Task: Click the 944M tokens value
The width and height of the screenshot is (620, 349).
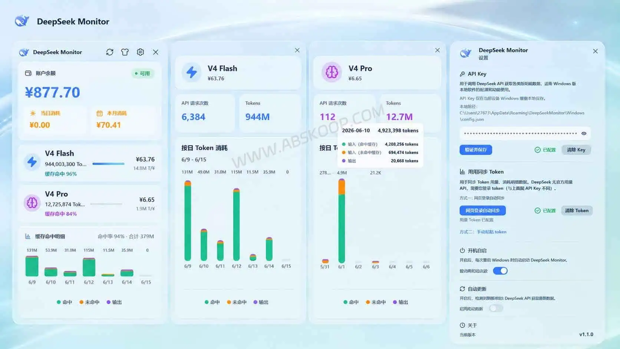Action: (257, 117)
